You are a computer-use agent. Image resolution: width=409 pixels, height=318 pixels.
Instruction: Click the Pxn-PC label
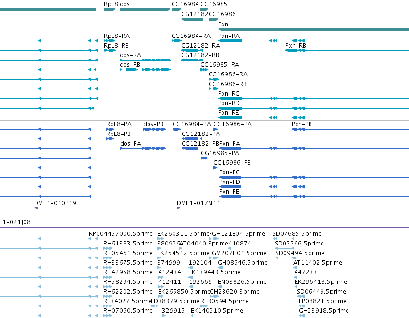pos(229,172)
